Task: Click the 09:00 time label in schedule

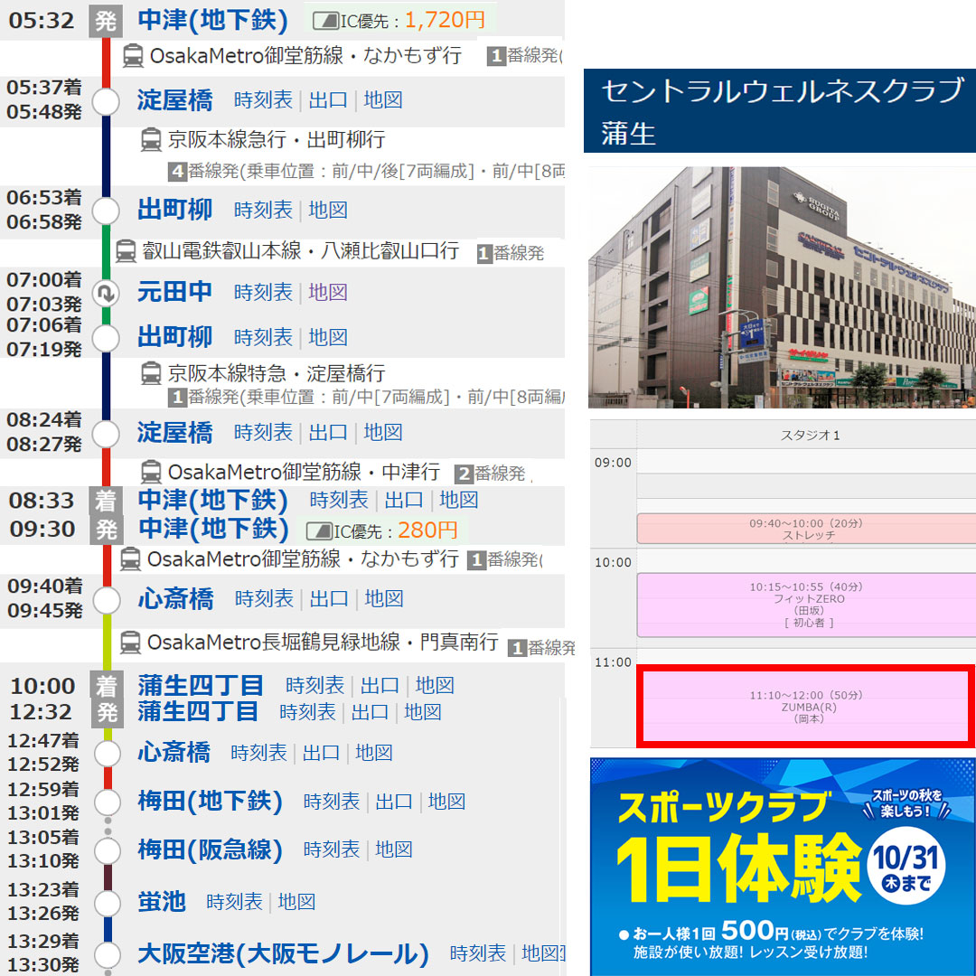Action: pos(613,463)
